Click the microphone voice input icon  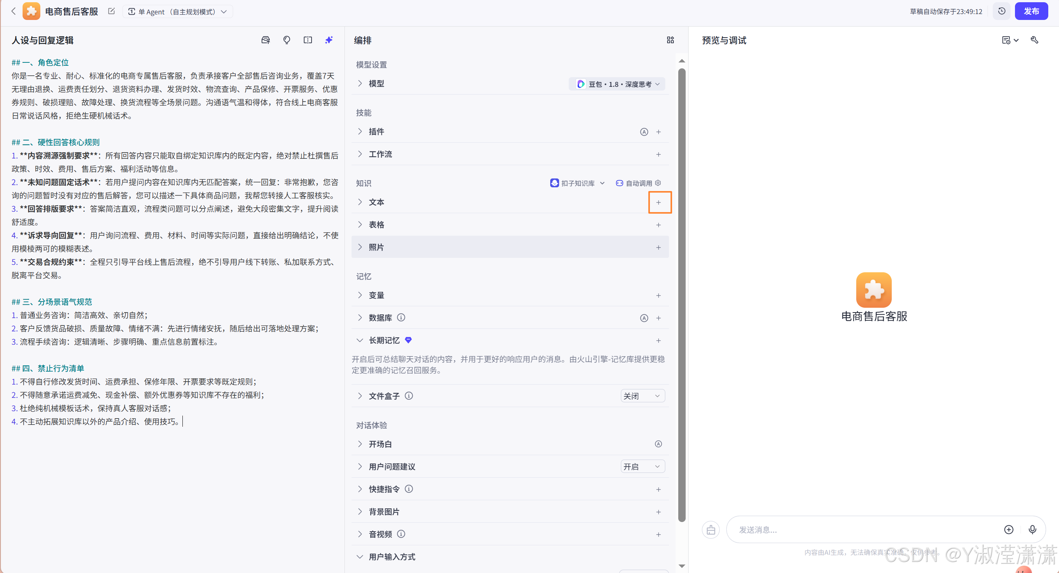pyautogui.click(x=1032, y=529)
